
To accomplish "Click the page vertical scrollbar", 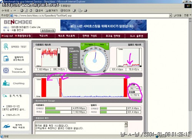I will point(190,77).
